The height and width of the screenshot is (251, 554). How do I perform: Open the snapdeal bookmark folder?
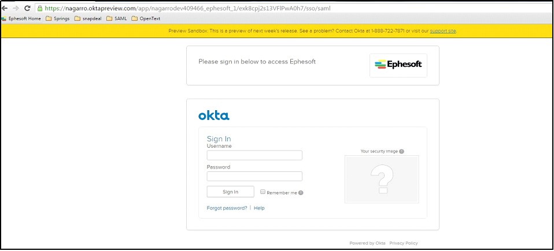pos(88,18)
